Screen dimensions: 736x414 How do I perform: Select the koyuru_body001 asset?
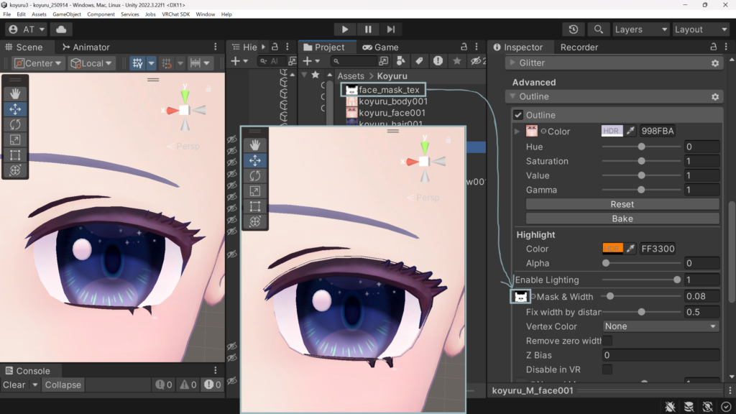pyautogui.click(x=393, y=101)
